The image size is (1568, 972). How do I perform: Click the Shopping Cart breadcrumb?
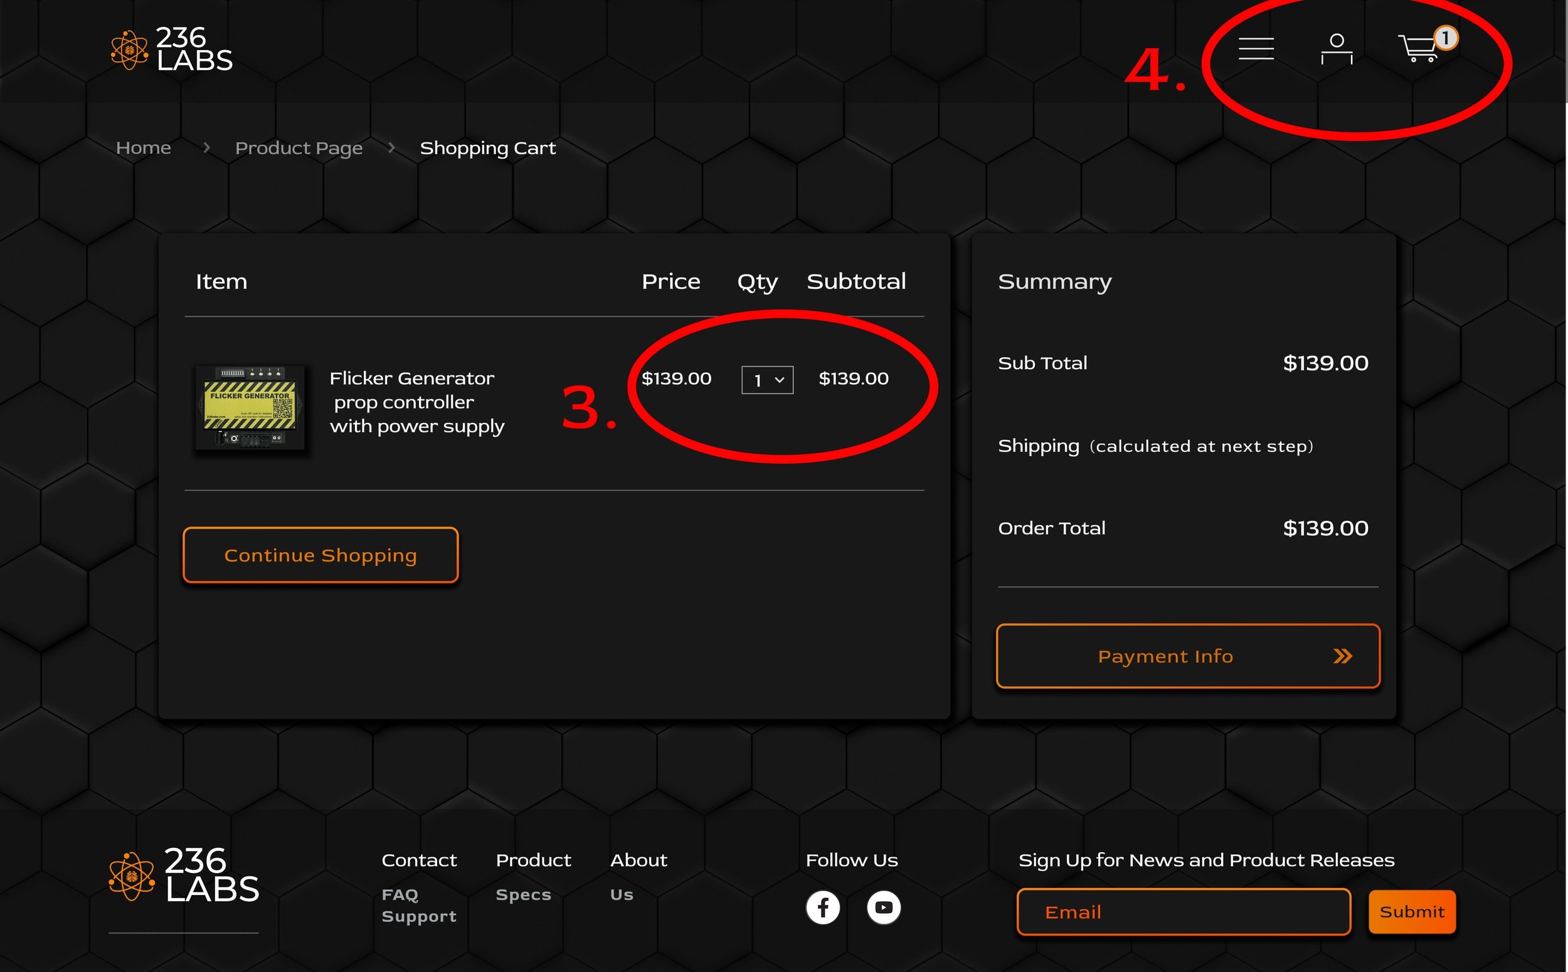487,148
